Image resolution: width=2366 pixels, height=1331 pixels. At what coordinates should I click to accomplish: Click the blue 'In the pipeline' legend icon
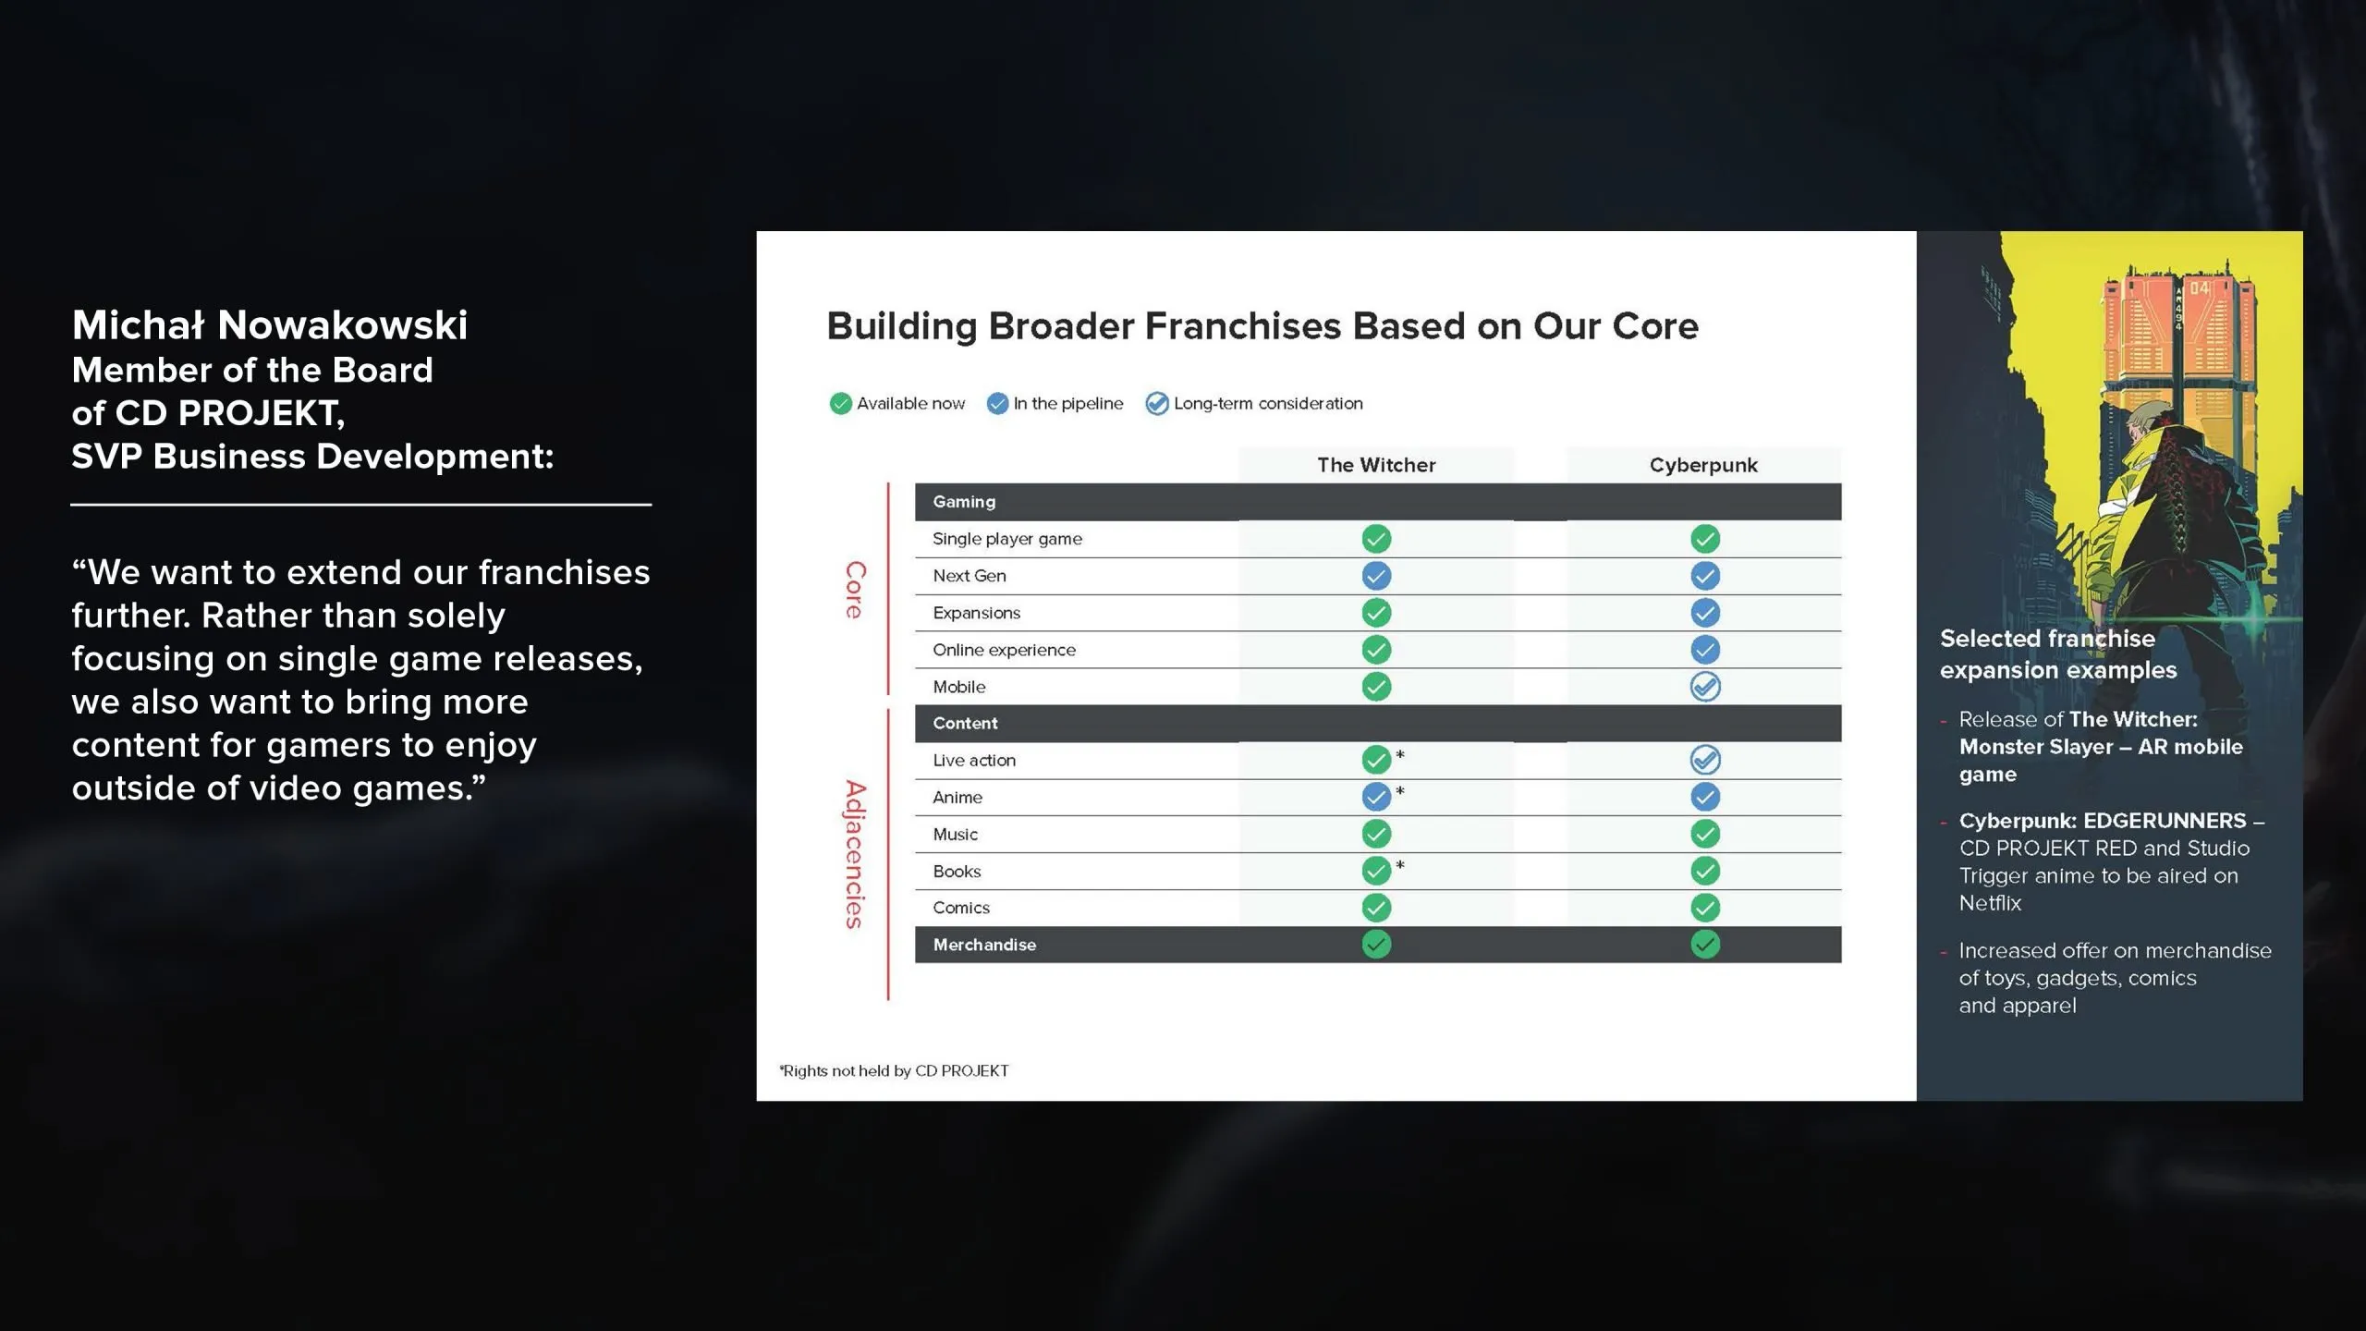point(997,404)
